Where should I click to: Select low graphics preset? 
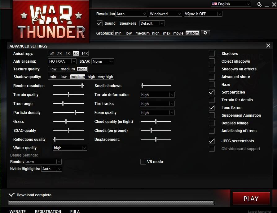pos(129,33)
